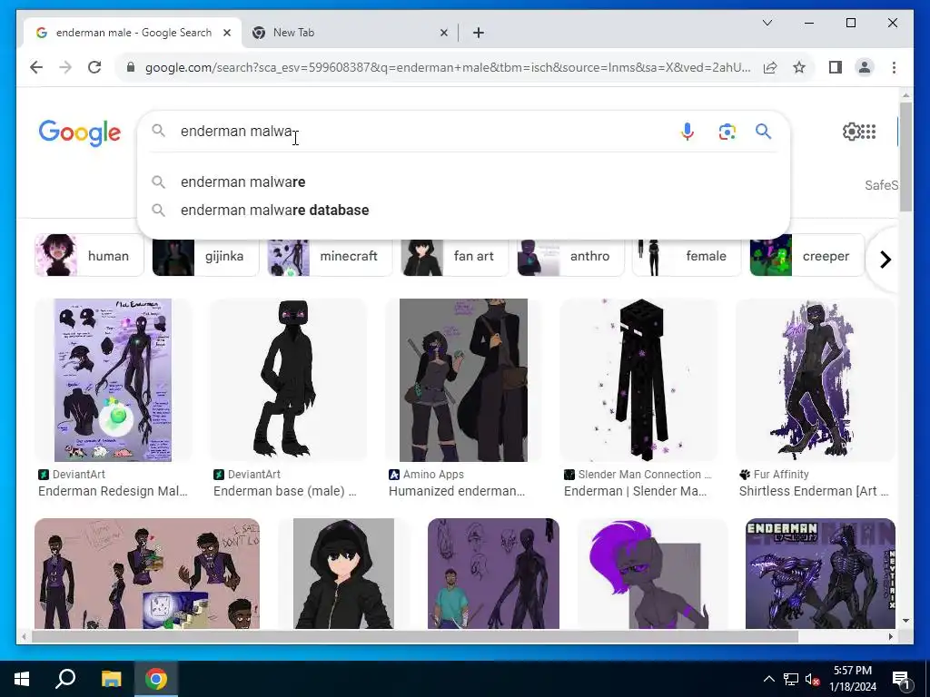
Task: Open the Windows Start menu
Action: (x=22, y=679)
